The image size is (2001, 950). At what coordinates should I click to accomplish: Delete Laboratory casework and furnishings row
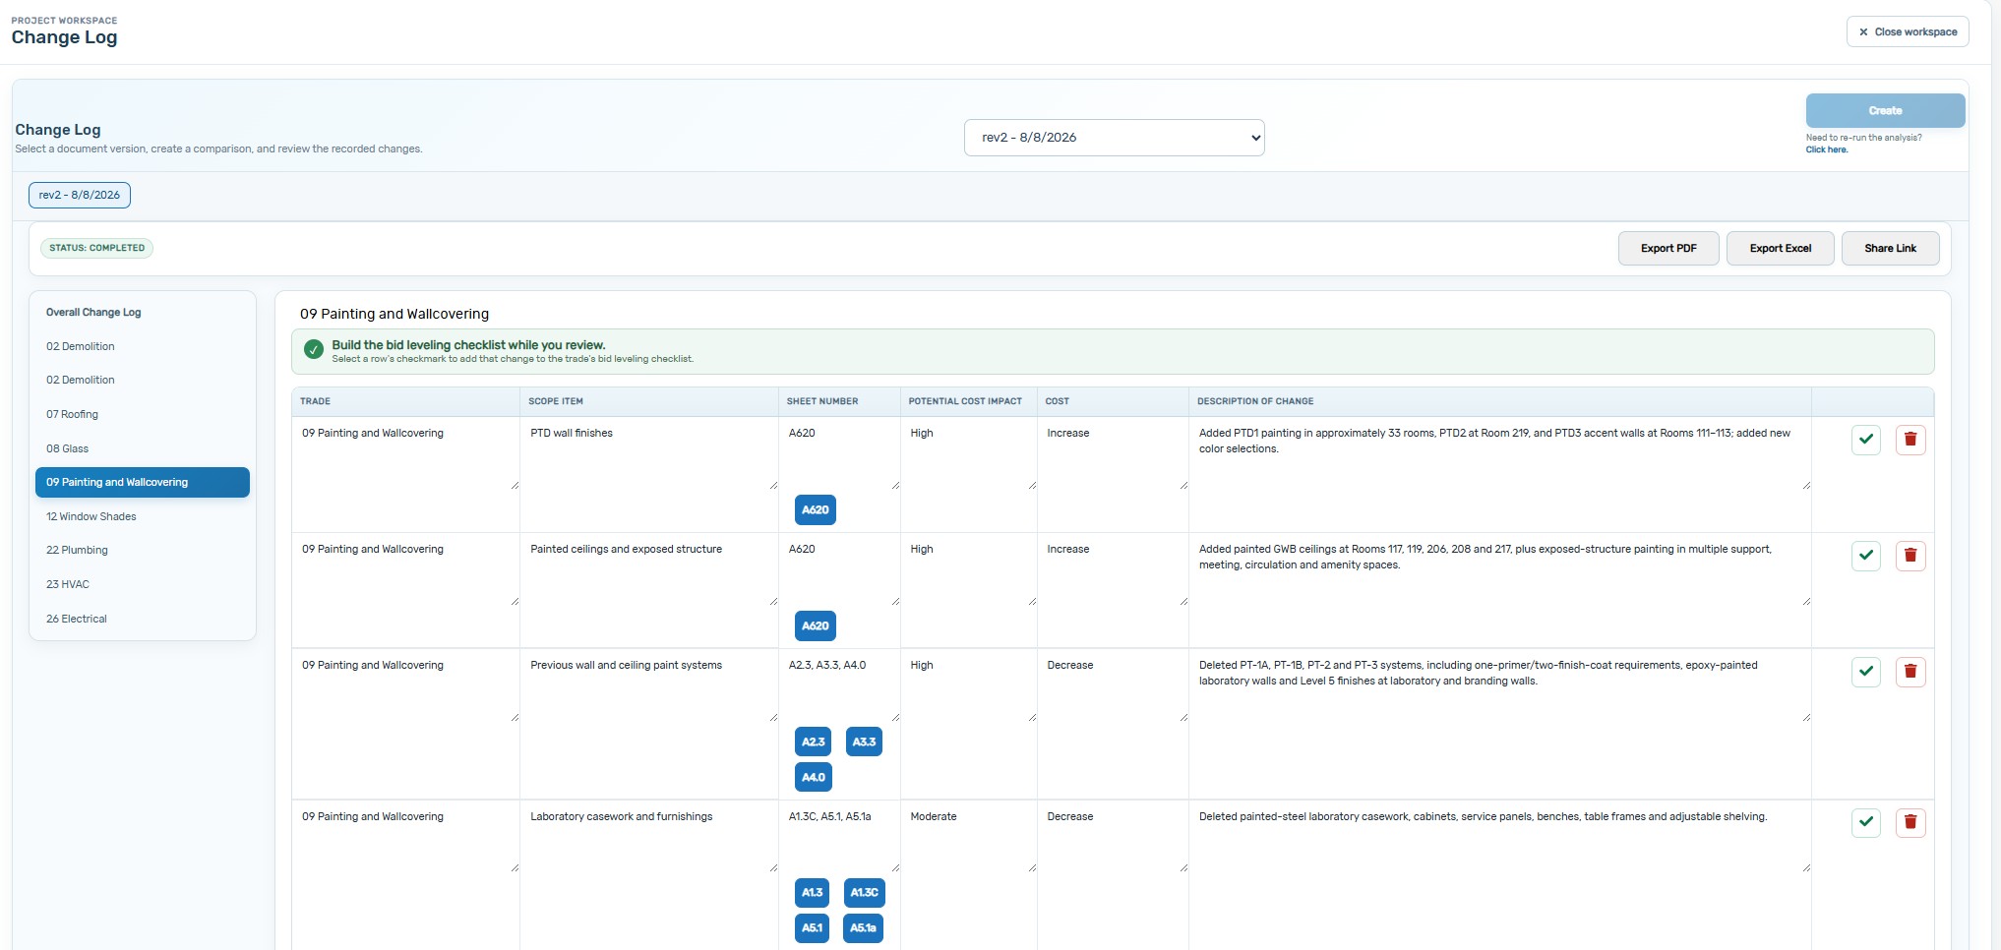click(x=1910, y=822)
